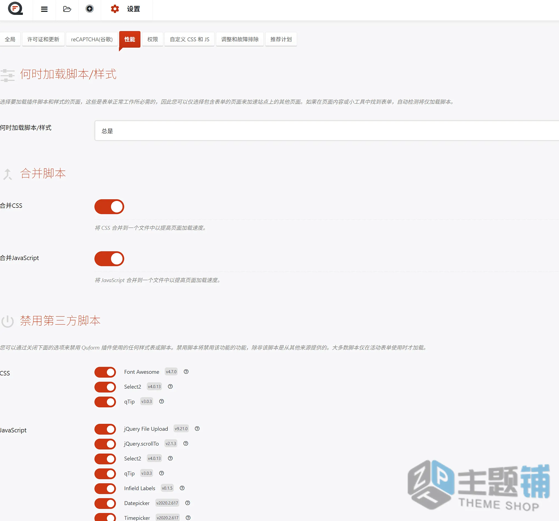This screenshot has width=559, height=521.
Task: Disable jQuery.scrollTo script toggle
Action: (105, 444)
